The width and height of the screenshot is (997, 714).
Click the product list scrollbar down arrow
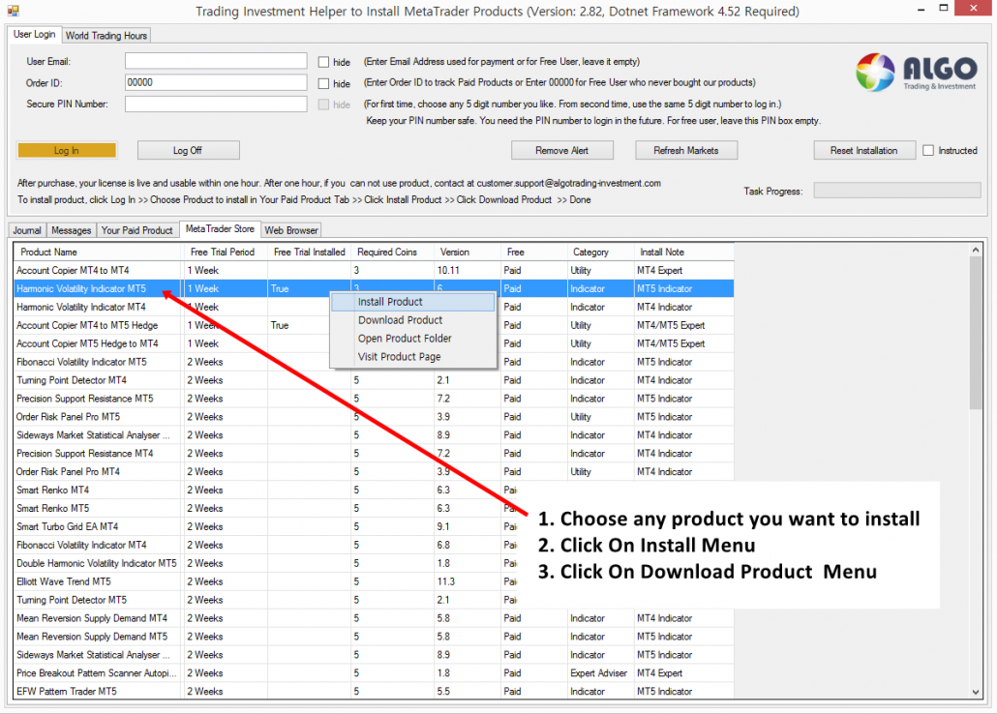pos(976,693)
